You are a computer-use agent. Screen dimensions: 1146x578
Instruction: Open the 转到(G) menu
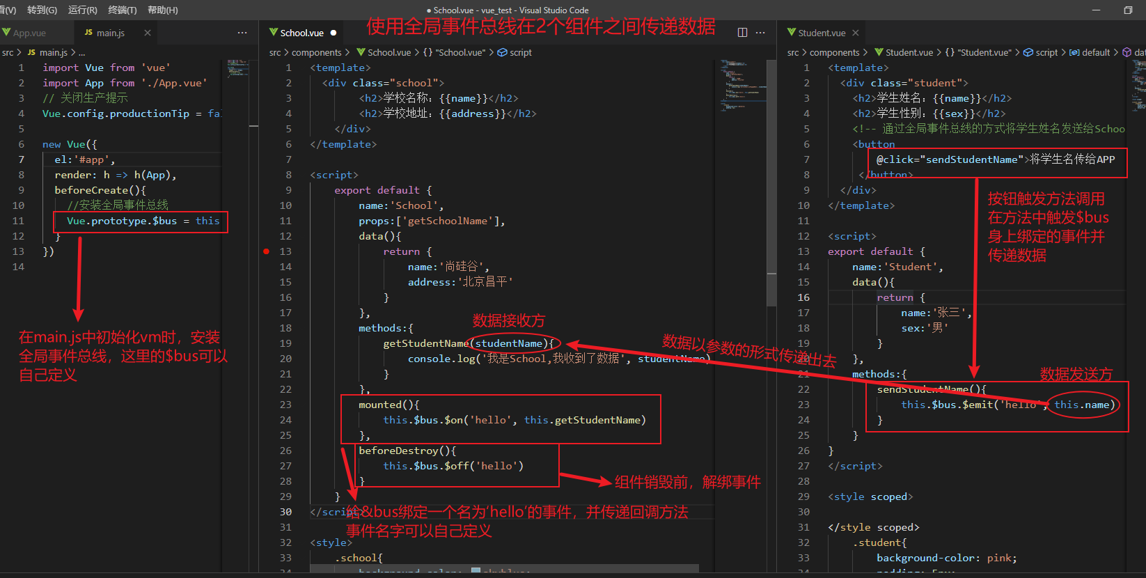tap(42, 10)
